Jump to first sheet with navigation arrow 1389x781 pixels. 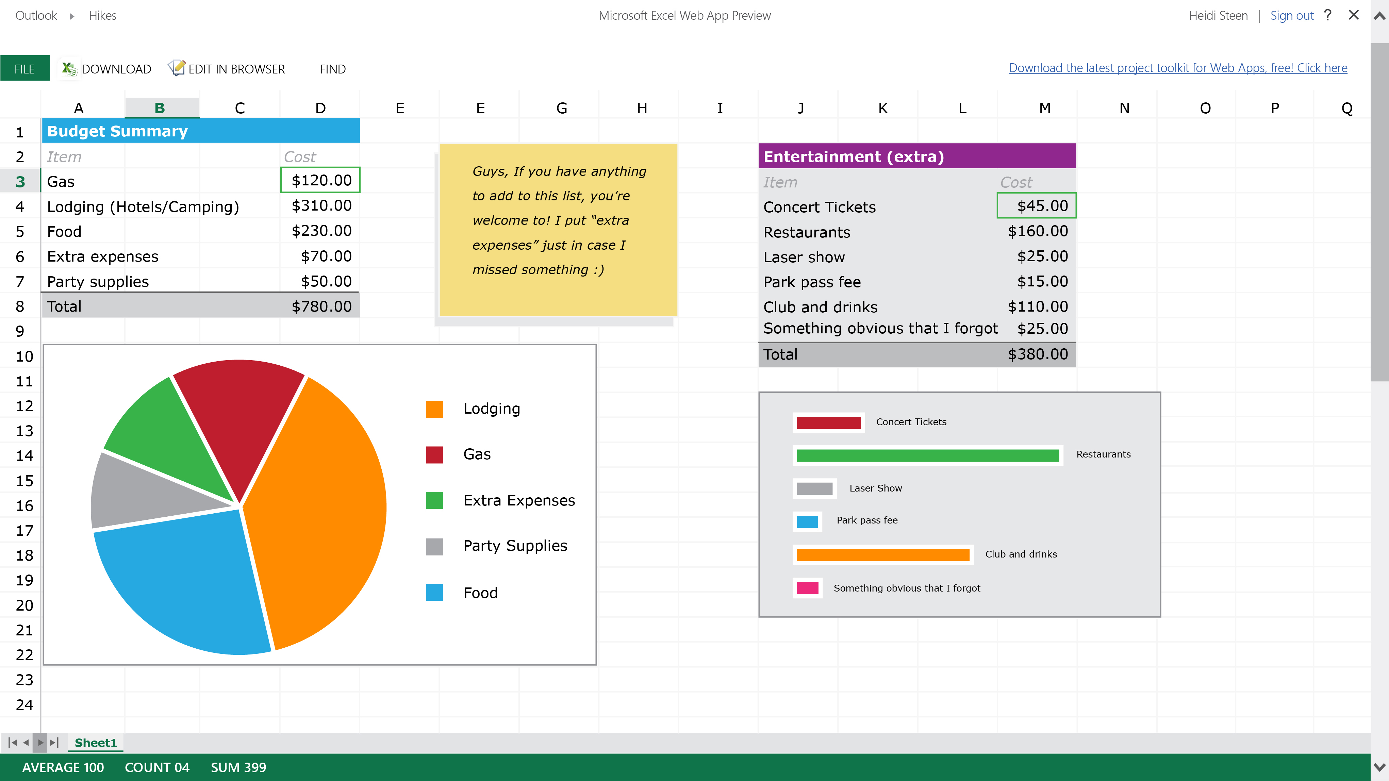pos(12,743)
